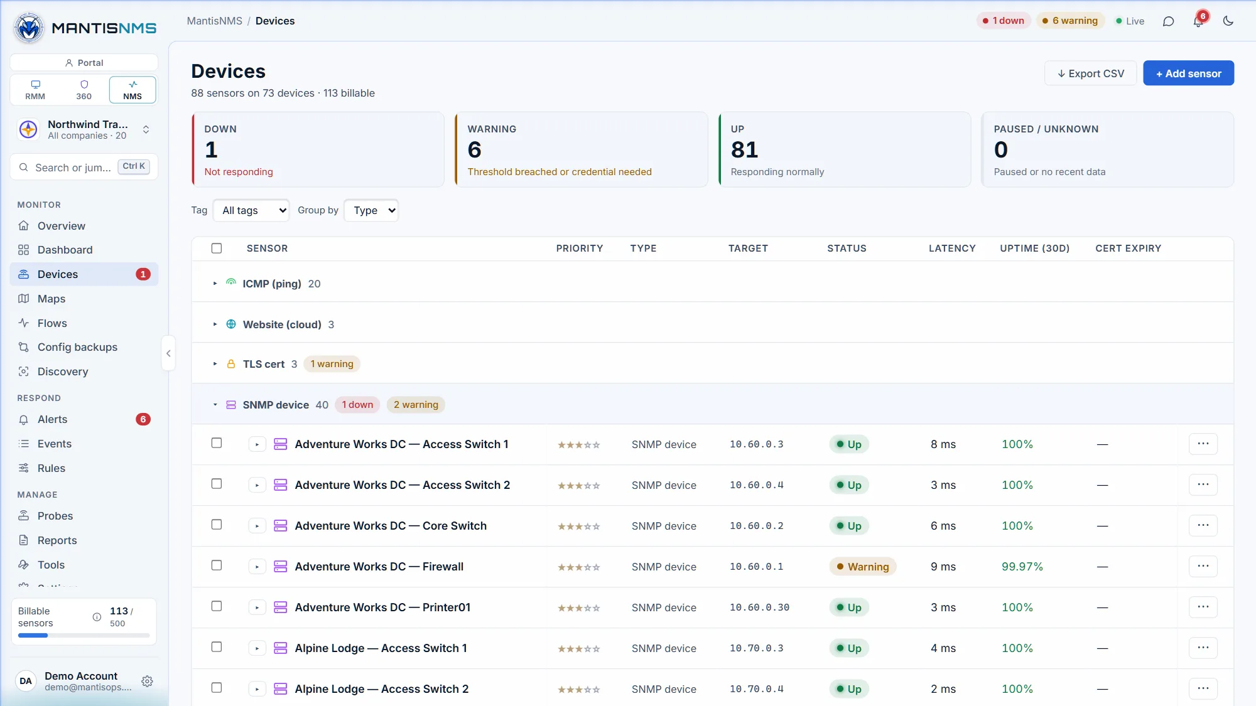The image size is (1256, 706).
Task: Open Discovery in sidebar
Action: click(x=84, y=372)
